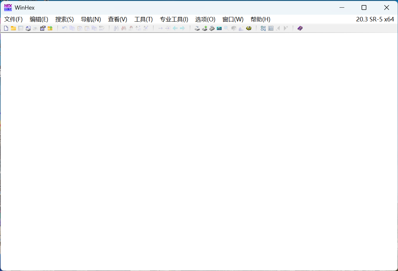Open the Properties clipboard icon

pos(43,28)
